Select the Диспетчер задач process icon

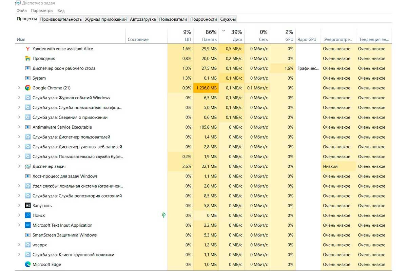point(27,166)
